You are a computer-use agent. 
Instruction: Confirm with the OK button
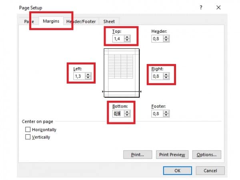pyautogui.click(x=177, y=170)
